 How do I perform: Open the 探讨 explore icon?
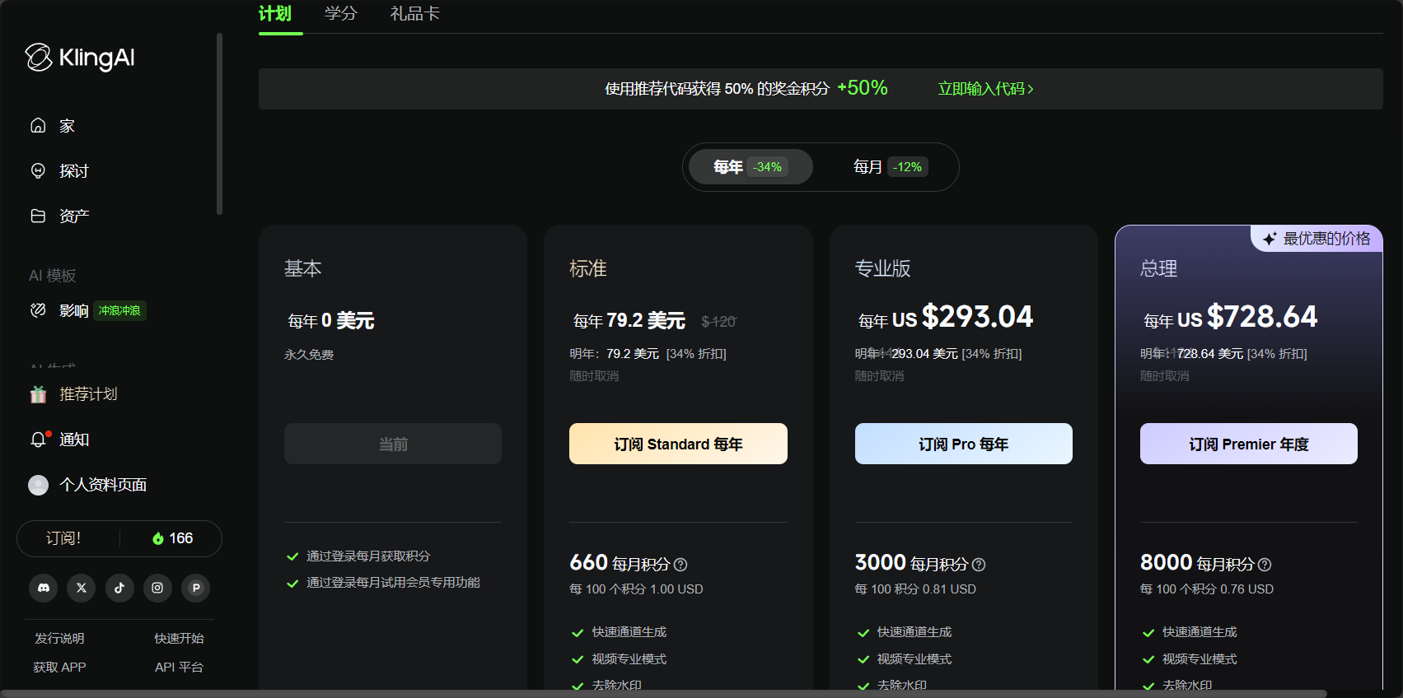tap(38, 171)
